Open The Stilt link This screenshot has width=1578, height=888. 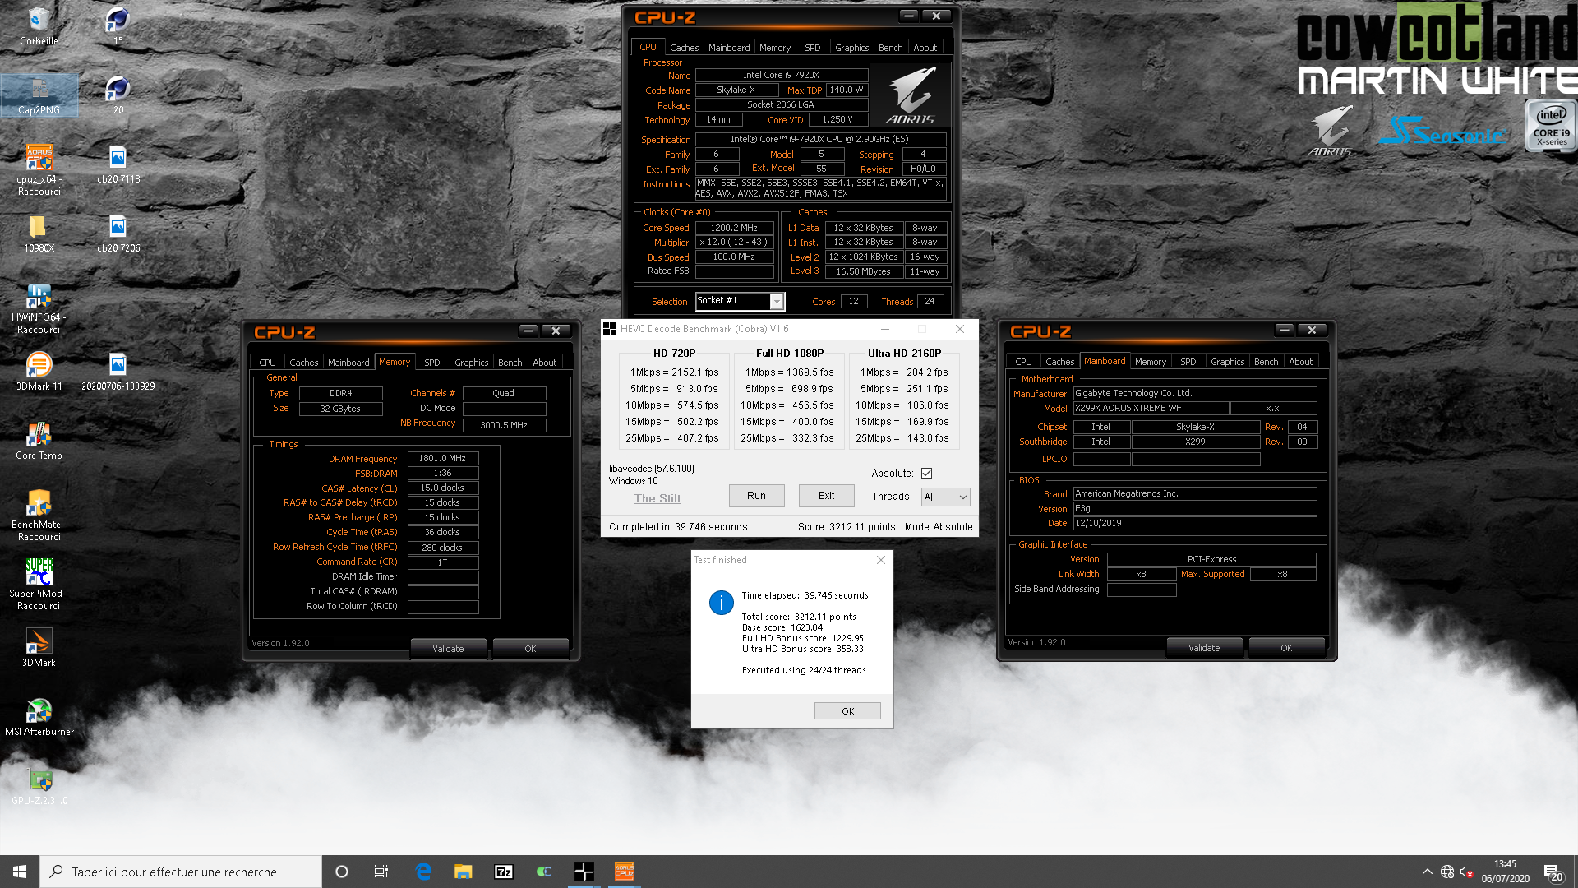point(657,498)
